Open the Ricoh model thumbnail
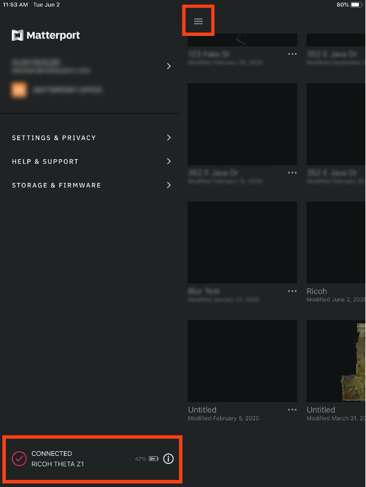 click(x=336, y=242)
